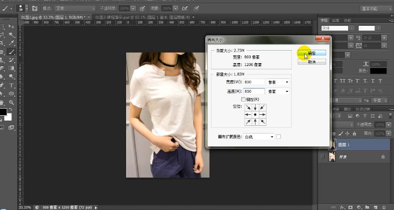Select the Ellipse shape tool
This screenshot has width=394, height=210.
pyautogui.click(x=11, y=94)
